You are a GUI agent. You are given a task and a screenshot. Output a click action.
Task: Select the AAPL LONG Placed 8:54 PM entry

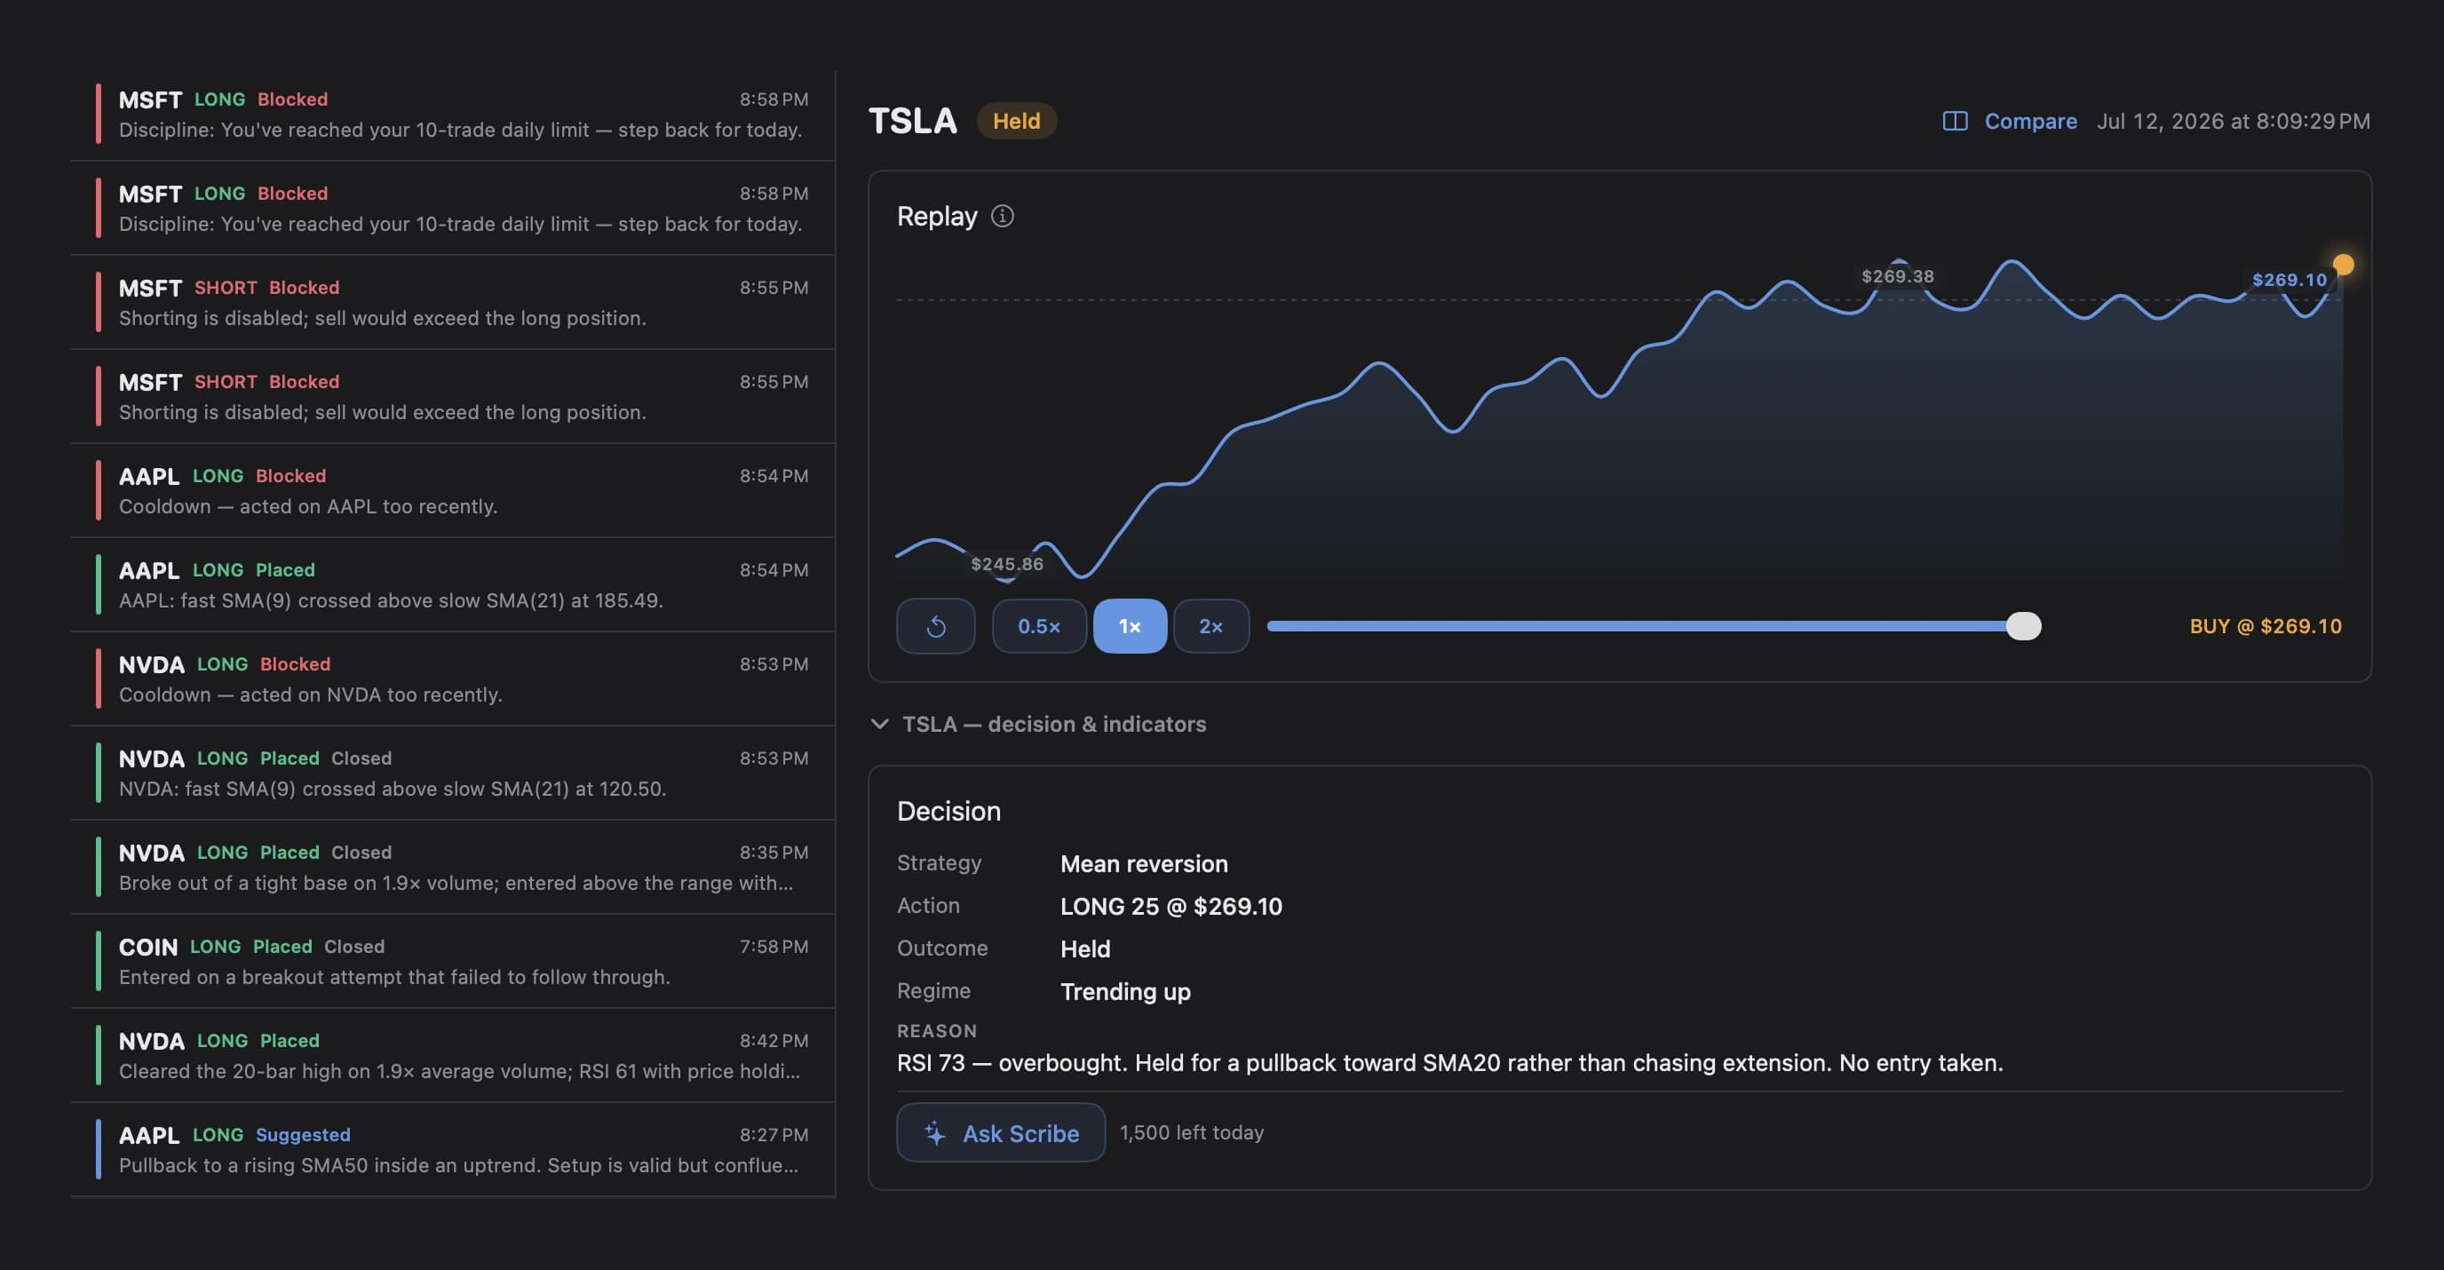coord(454,585)
